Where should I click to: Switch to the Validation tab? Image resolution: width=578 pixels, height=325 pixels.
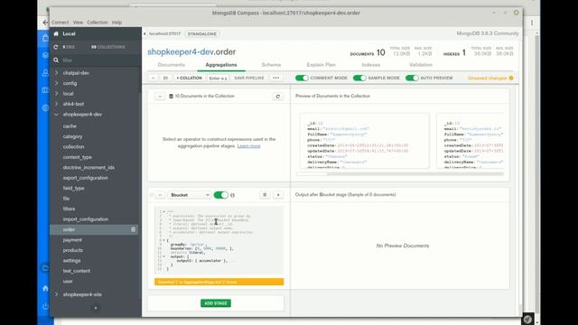(x=421, y=65)
